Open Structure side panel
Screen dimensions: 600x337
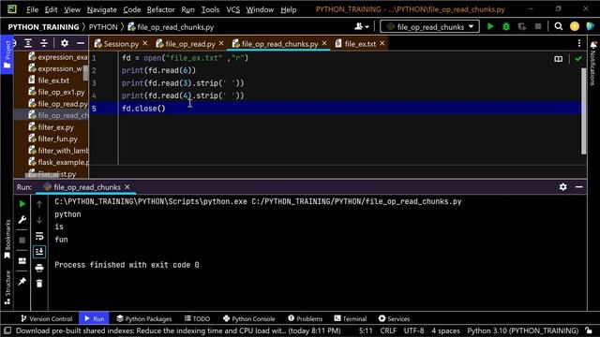coord(7,287)
